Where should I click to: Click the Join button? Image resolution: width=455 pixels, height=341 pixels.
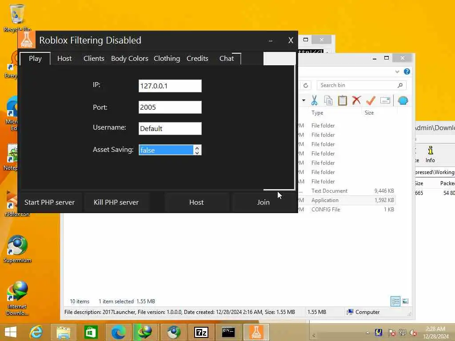263,202
